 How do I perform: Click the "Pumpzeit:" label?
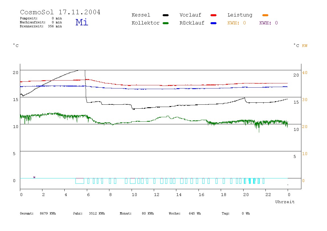pos(29,18)
